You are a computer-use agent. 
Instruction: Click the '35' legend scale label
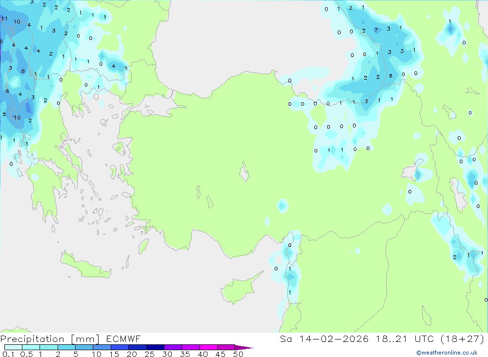(x=185, y=354)
